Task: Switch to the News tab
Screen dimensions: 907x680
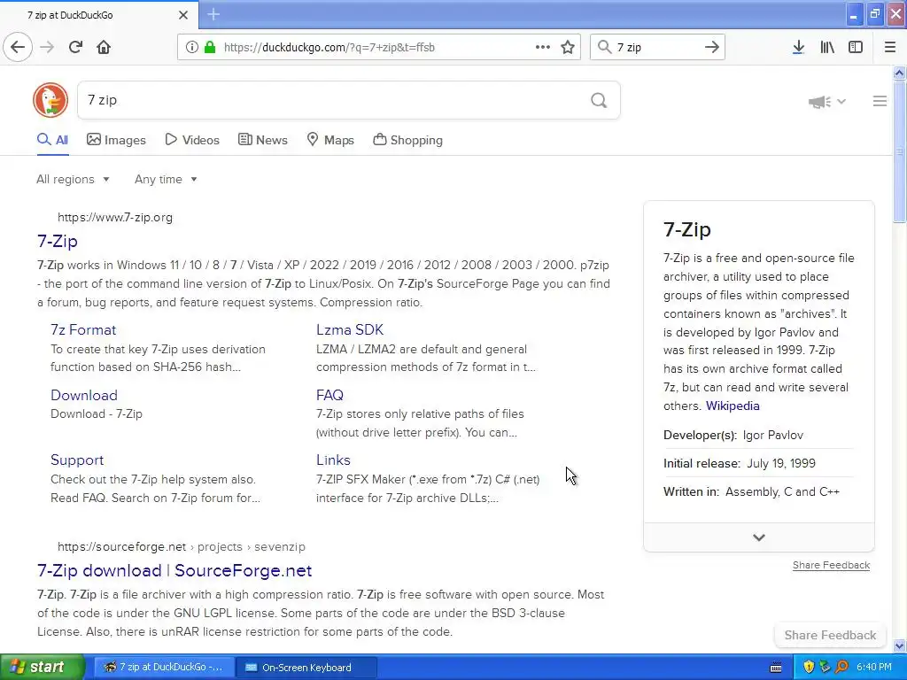Action: 262,140
